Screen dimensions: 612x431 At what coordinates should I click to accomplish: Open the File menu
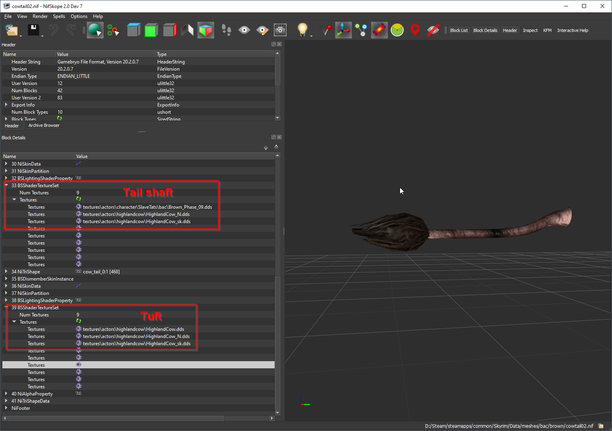tap(8, 16)
